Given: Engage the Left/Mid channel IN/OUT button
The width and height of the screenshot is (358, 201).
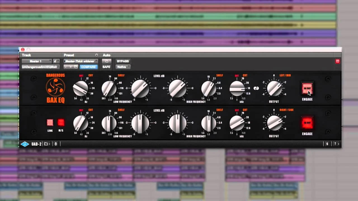Looking at the screenshot, I should click(307, 88).
